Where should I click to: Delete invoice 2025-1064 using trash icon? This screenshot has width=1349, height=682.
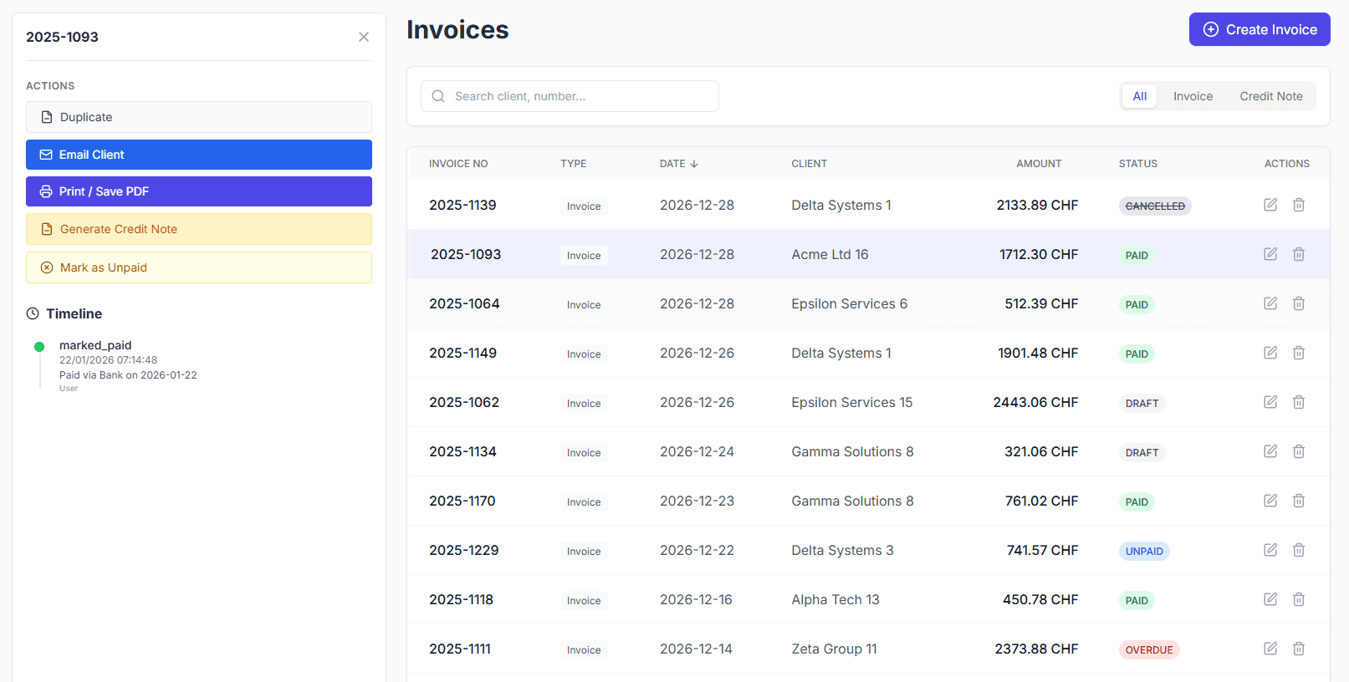tap(1299, 303)
